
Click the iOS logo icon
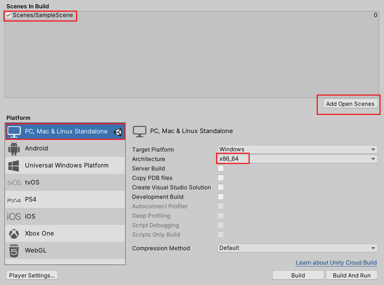[x=14, y=217]
